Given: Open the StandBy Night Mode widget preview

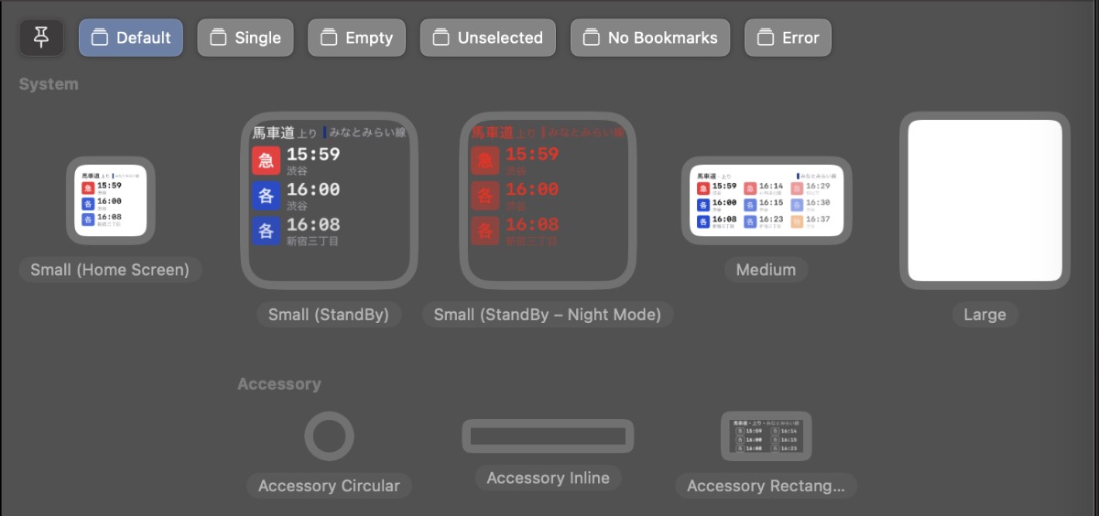Looking at the screenshot, I should [548, 200].
